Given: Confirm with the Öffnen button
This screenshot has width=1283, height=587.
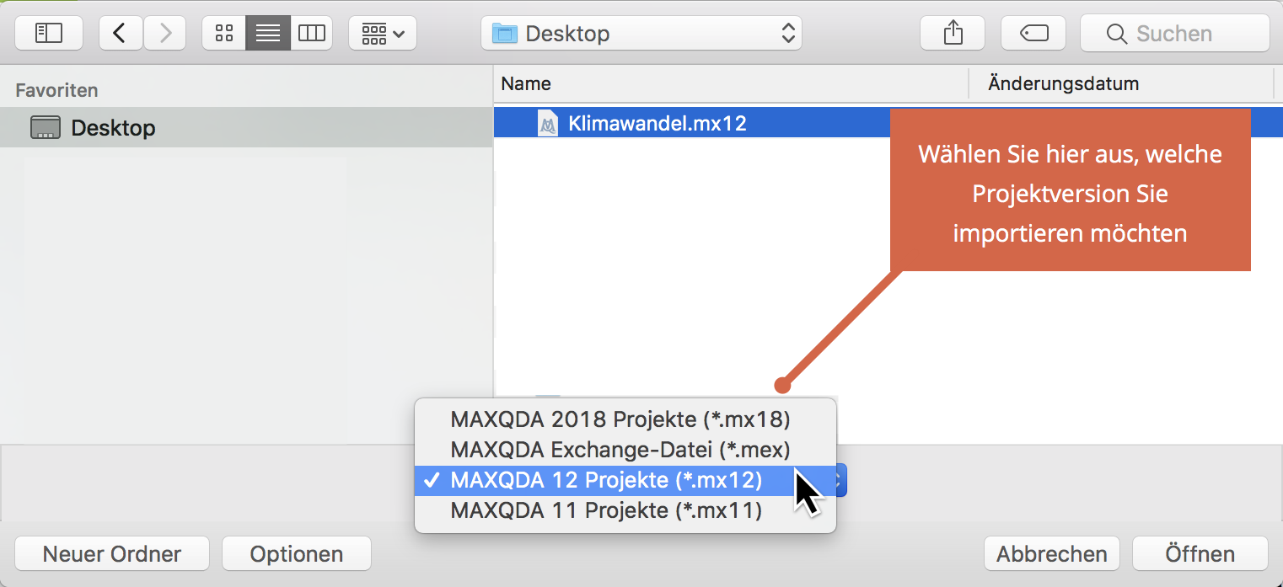Looking at the screenshot, I should click(1200, 554).
